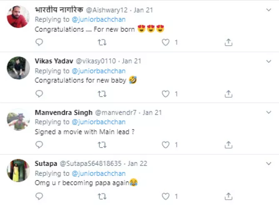Reply to Vikas Yadav's tweet
279x205 pixels.
click(x=39, y=94)
